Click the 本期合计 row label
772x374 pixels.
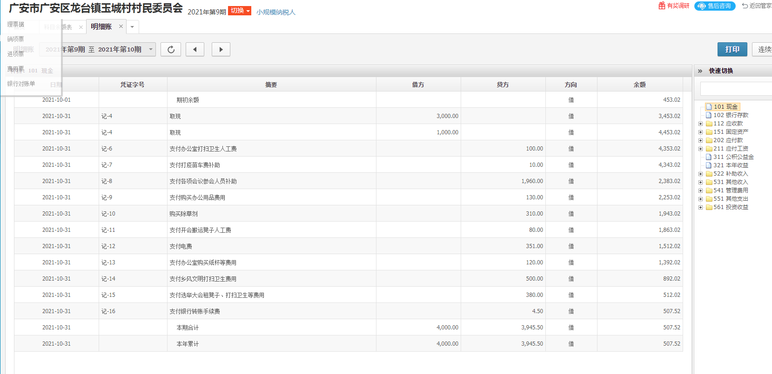point(188,328)
